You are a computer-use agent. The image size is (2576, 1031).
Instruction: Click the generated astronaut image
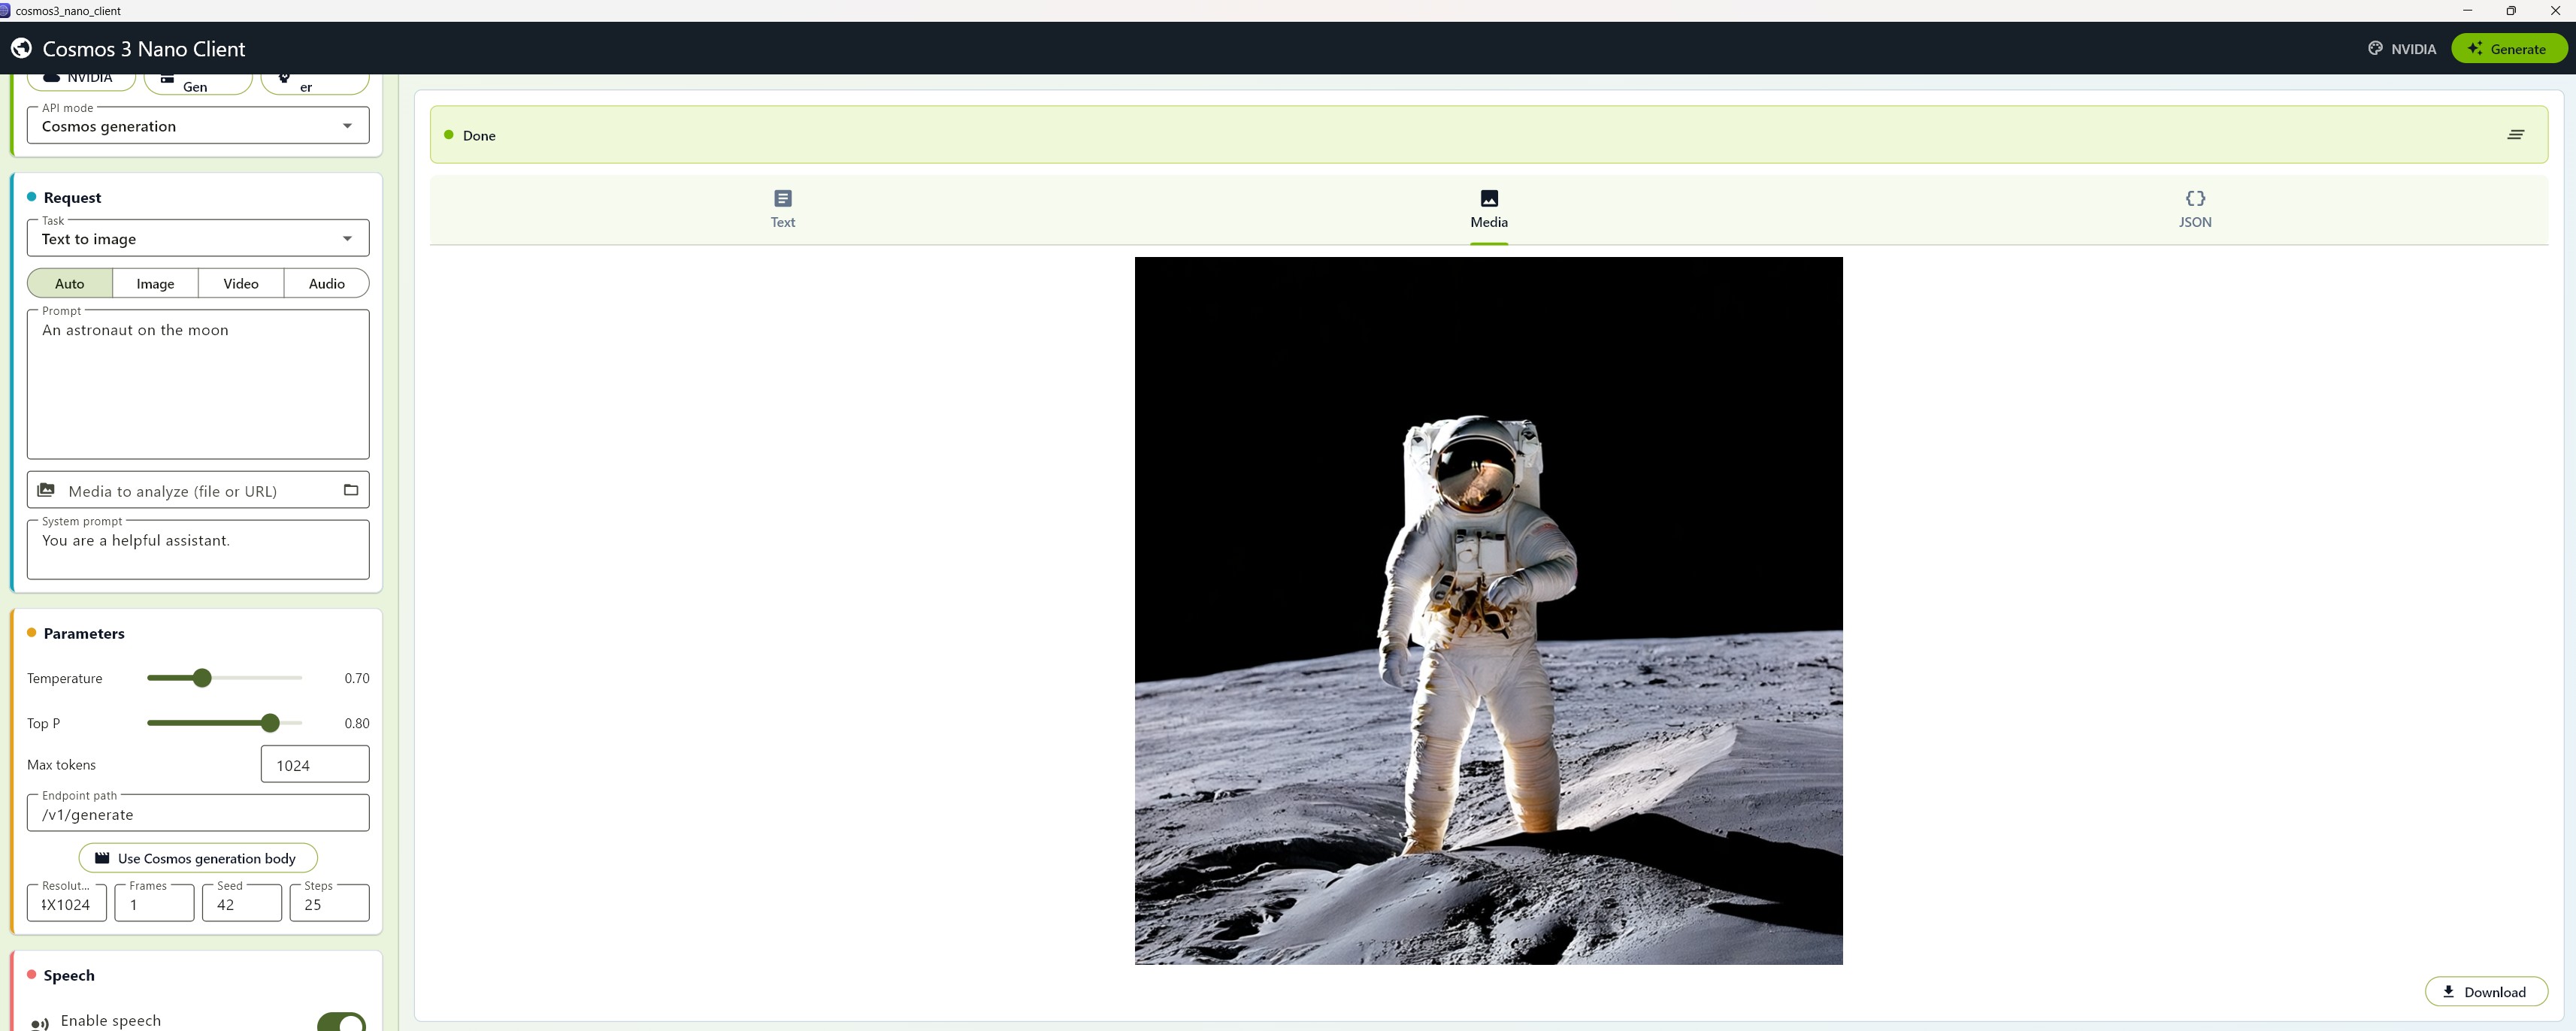point(1489,611)
